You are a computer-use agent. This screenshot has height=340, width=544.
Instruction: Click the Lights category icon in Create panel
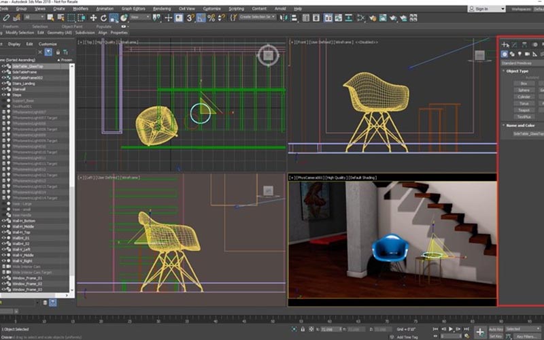click(520, 54)
